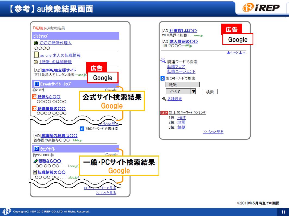Click the 「転職」の検索結果 heading
Screen dimensions: 289x216
tap(49, 28)
